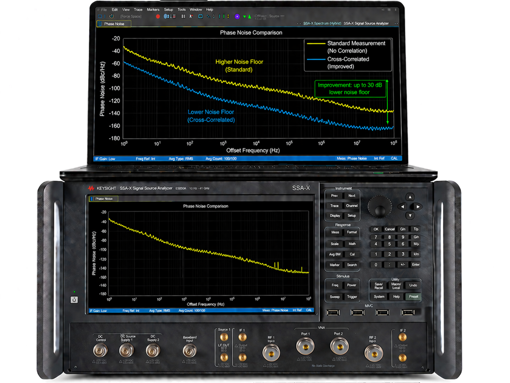This screenshot has width=510, height=383.
Task: Switch to SSA-X Signal Source Analyzer tab
Action: (366, 23)
